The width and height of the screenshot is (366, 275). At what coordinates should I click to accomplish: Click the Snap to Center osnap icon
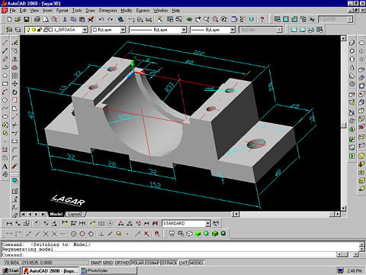coord(73,234)
